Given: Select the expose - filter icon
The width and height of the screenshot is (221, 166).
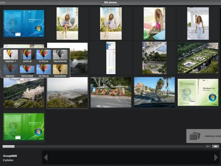Looking at the screenshot, I should (11, 69).
